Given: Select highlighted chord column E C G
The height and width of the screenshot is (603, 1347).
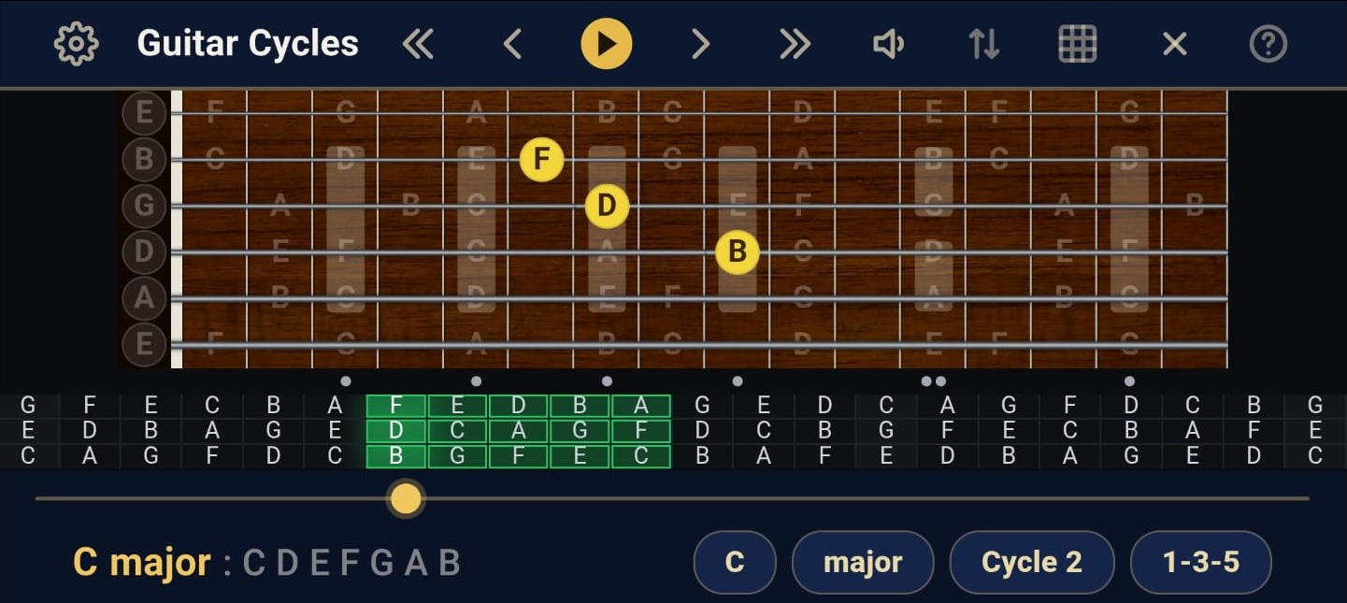Looking at the screenshot, I should tap(457, 431).
